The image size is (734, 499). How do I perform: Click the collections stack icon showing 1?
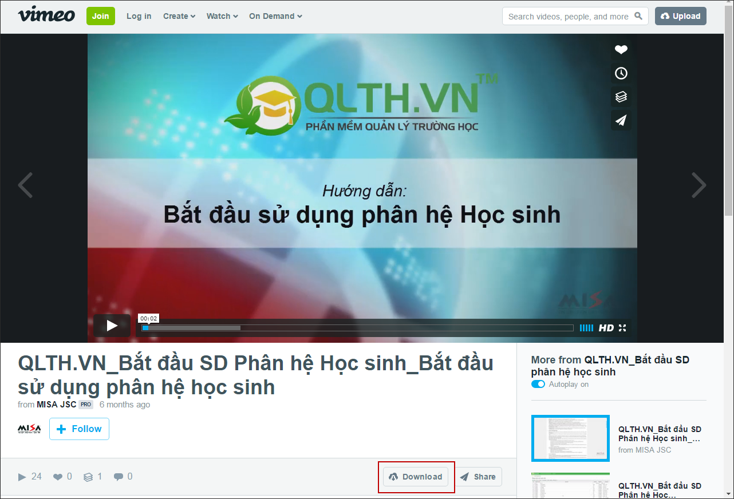[x=89, y=477]
